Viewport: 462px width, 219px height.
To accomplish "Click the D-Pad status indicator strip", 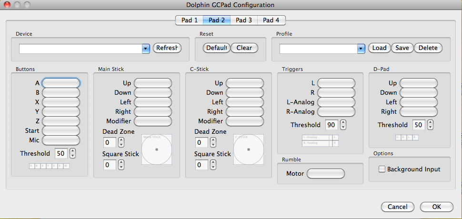I will pyautogui.click(x=407, y=138).
